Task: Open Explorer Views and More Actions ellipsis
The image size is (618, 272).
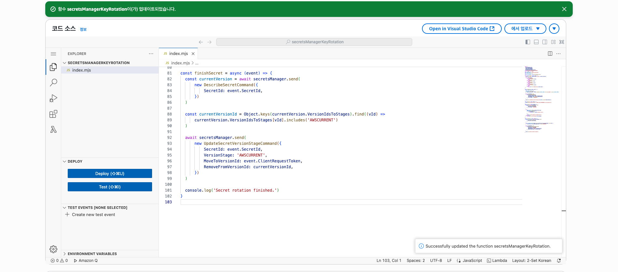Action: click(151, 54)
